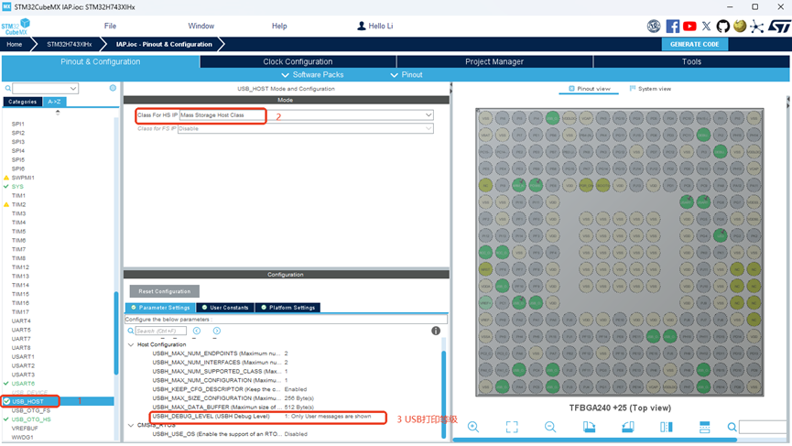This screenshot has width=792, height=446.
Task: Collapse the peripheral list arrow
Action: 58,112
